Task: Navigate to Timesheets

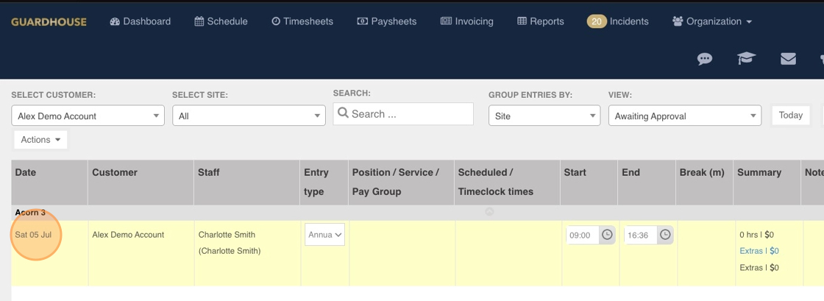Action: coord(302,21)
